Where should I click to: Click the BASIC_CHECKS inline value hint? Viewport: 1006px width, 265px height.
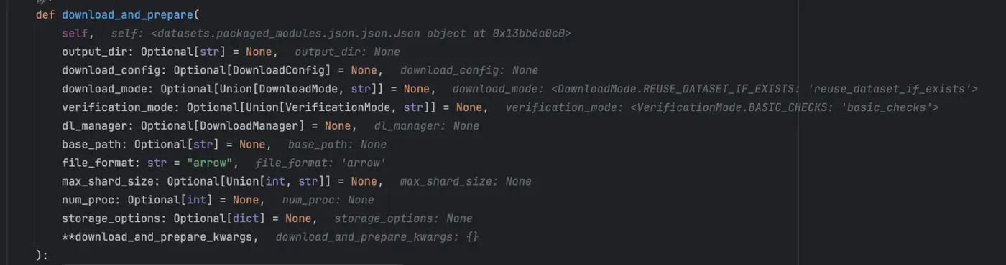(722, 107)
